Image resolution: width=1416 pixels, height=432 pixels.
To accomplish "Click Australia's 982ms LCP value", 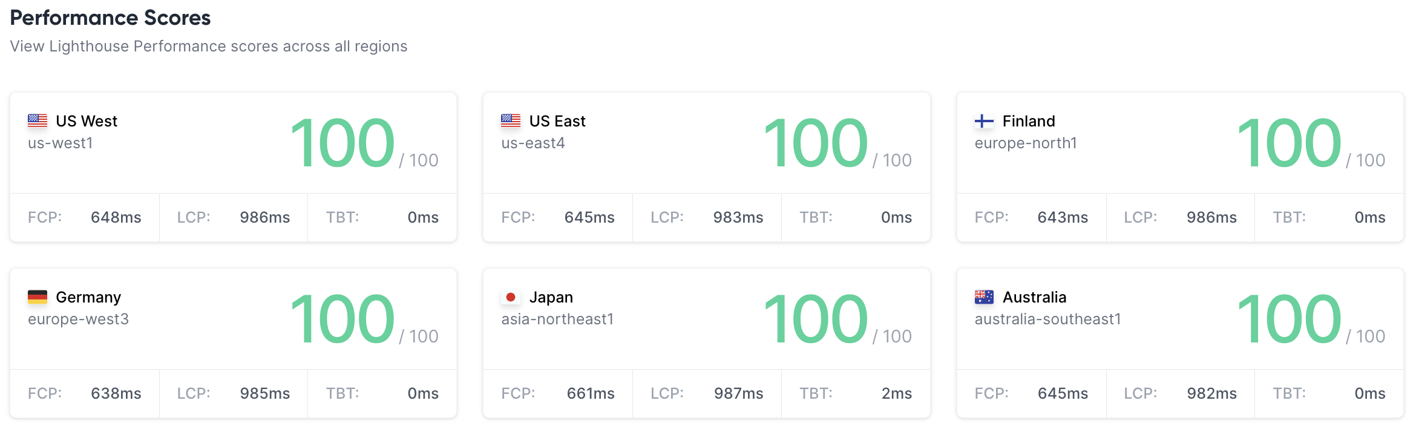I will pos(1211,394).
